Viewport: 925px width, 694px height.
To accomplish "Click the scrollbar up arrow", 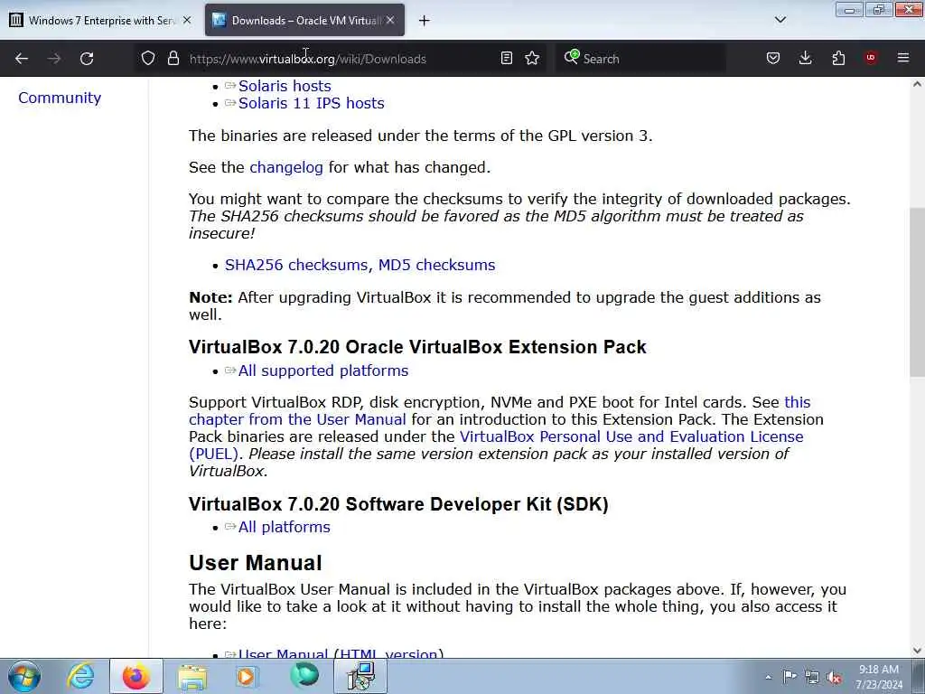I will 917,84.
